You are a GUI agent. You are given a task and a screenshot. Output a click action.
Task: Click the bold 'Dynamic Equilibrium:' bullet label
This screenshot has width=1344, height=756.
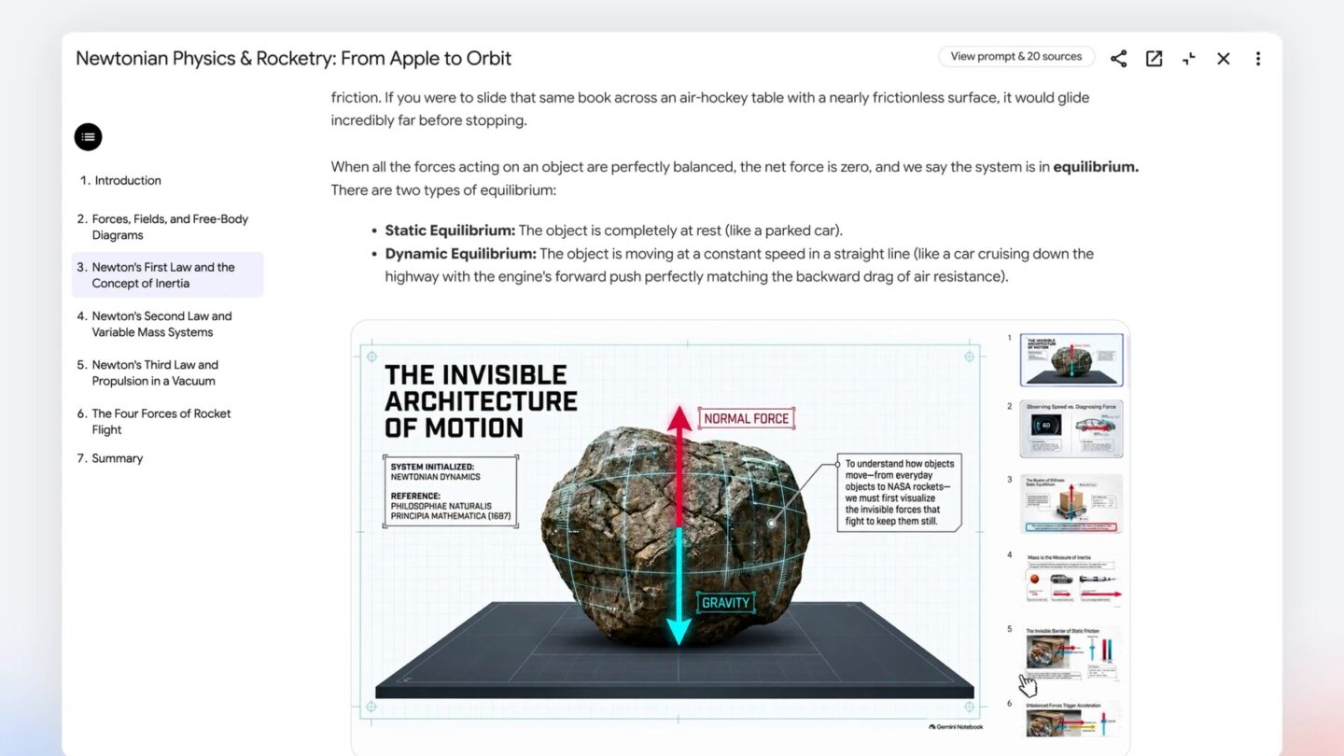[x=460, y=254]
